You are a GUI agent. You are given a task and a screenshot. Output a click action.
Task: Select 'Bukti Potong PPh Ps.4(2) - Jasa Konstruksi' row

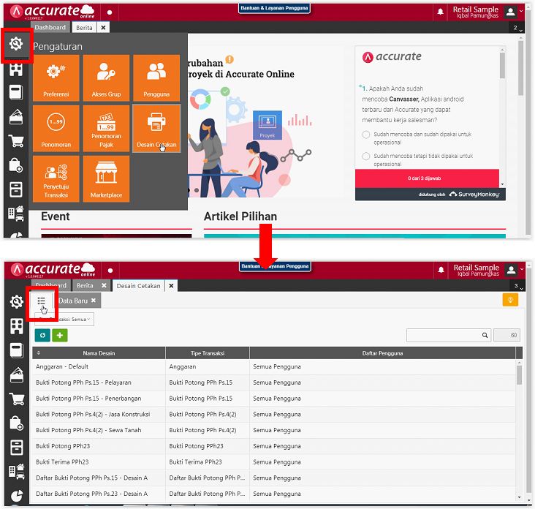point(273,414)
